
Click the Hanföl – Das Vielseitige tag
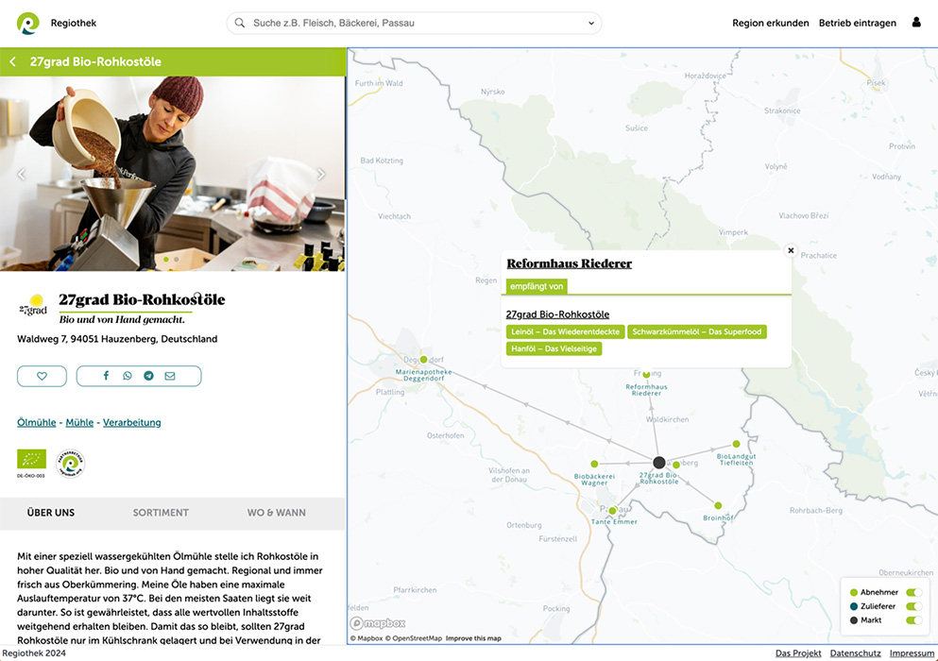tap(554, 348)
